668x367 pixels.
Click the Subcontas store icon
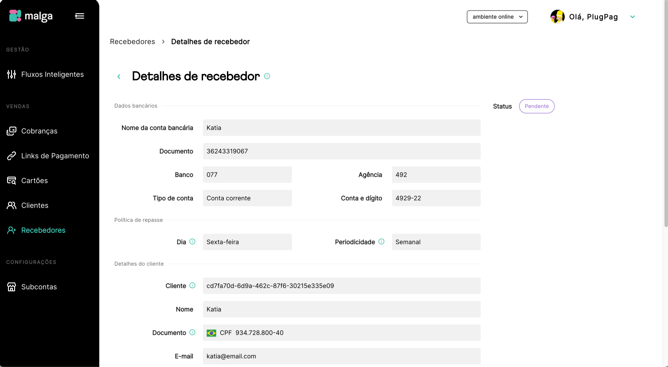pyautogui.click(x=12, y=287)
